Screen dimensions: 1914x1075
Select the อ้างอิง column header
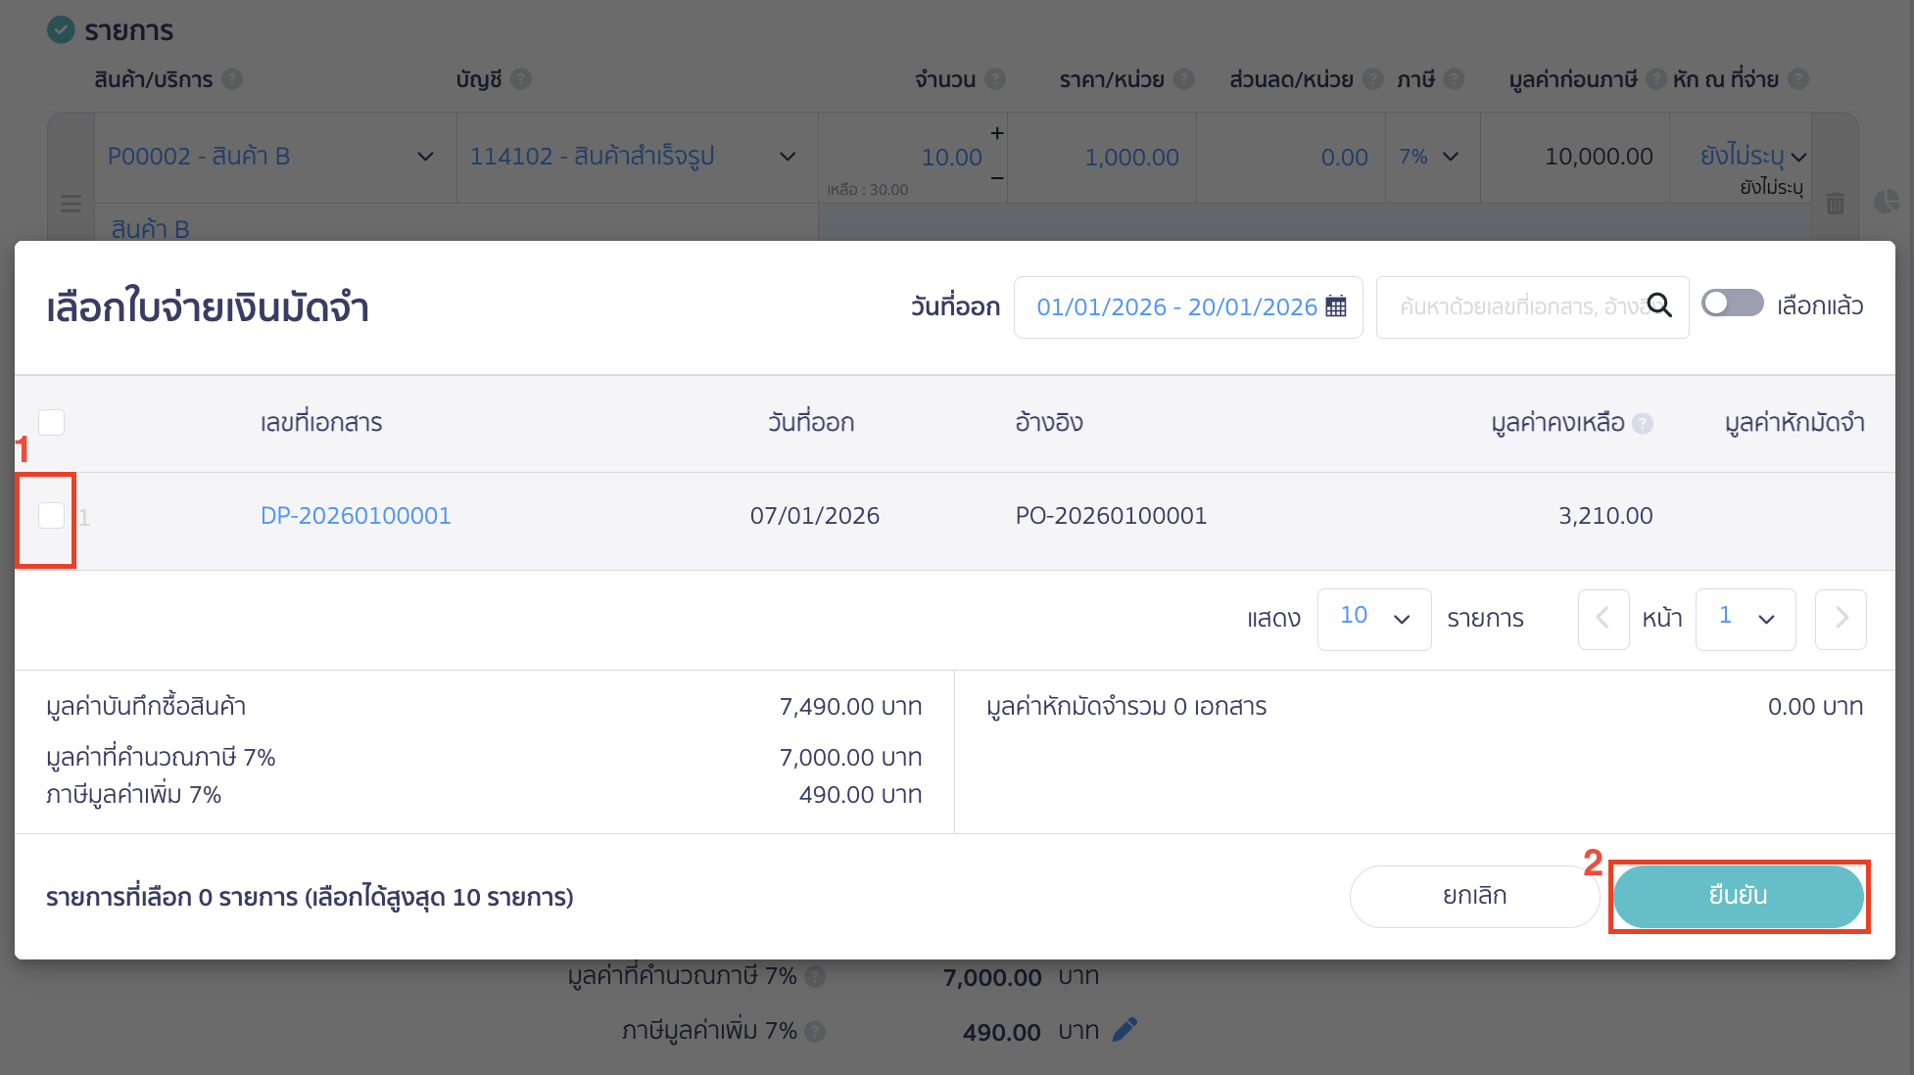coord(1048,422)
